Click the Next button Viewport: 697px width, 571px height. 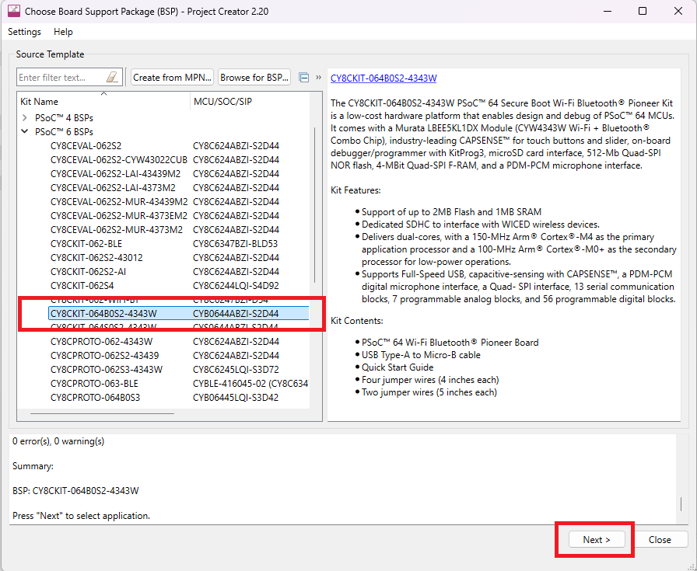click(x=597, y=539)
